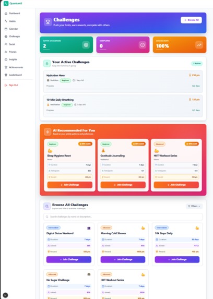Click checkmark icon on Completed card
213x299 pixels.
(x=143, y=45)
